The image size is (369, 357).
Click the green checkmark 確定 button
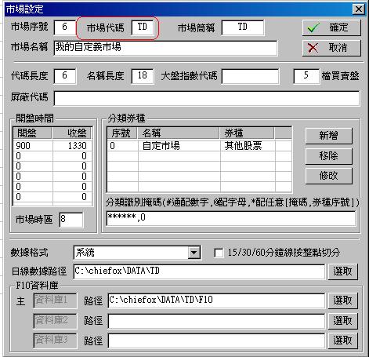331,27
